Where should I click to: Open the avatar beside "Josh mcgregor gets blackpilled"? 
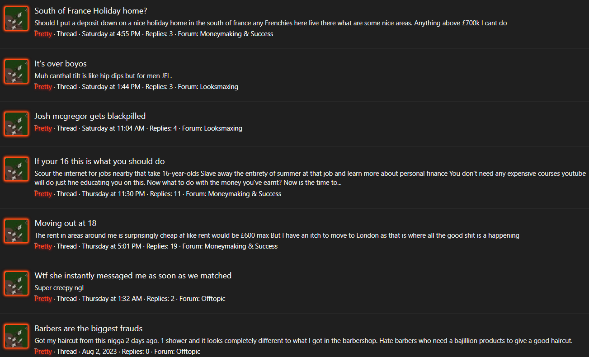click(x=16, y=124)
